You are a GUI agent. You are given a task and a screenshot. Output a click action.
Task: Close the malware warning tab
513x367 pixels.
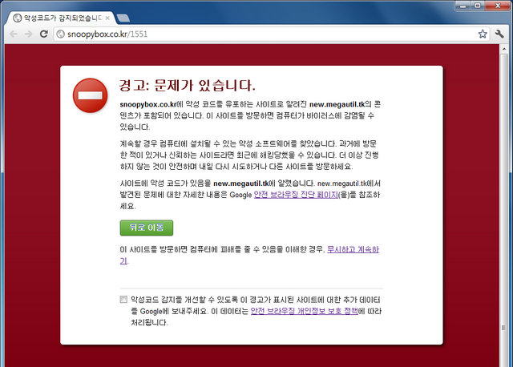click(x=107, y=18)
